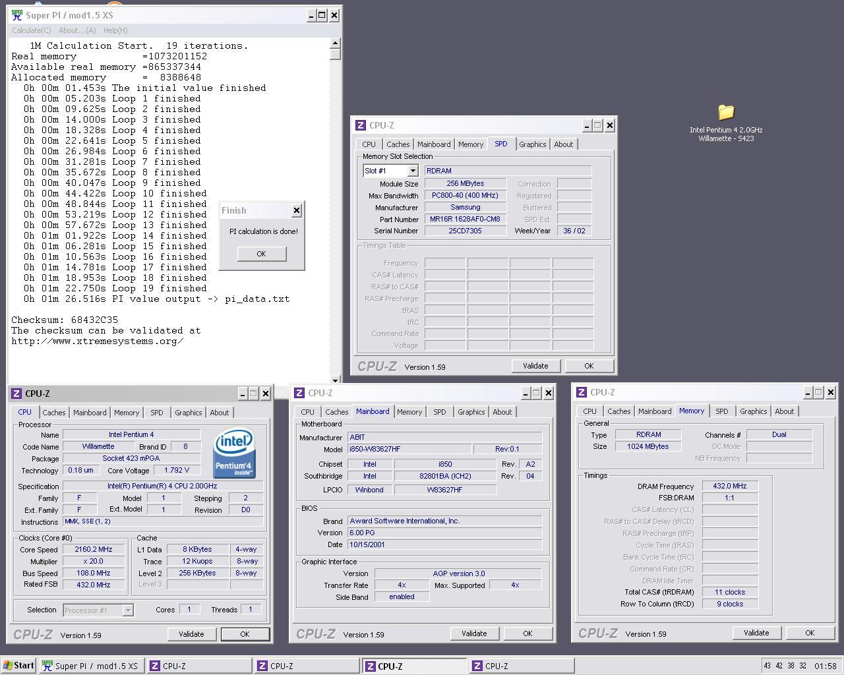Click OK in the Mainboard window

click(527, 633)
